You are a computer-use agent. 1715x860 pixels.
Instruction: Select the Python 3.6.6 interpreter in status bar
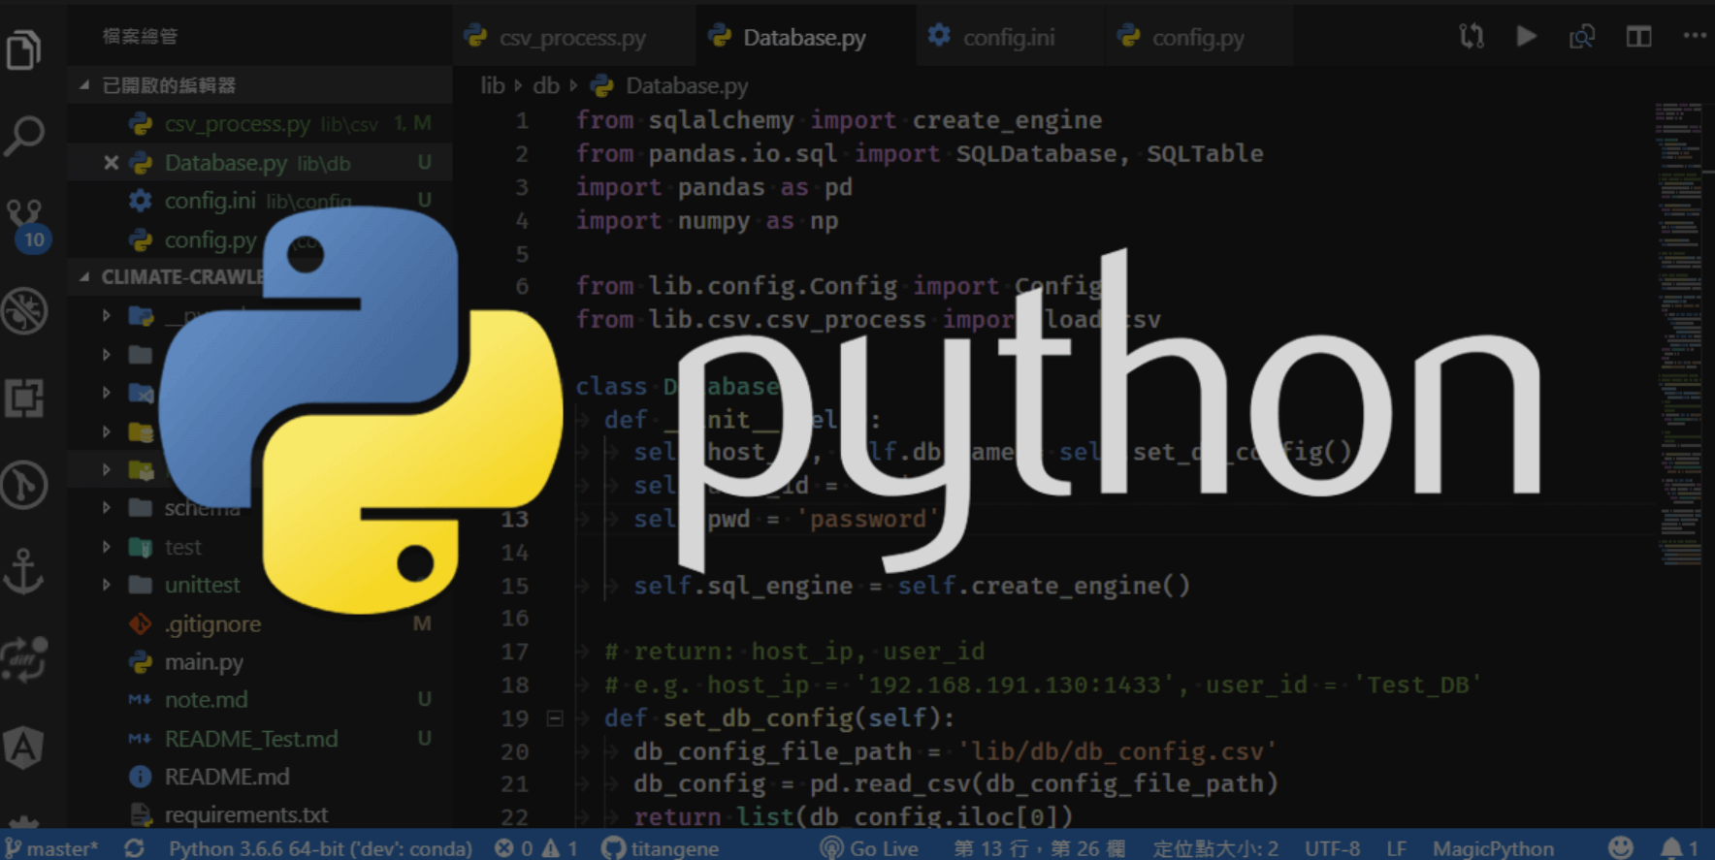(x=320, y=847)
